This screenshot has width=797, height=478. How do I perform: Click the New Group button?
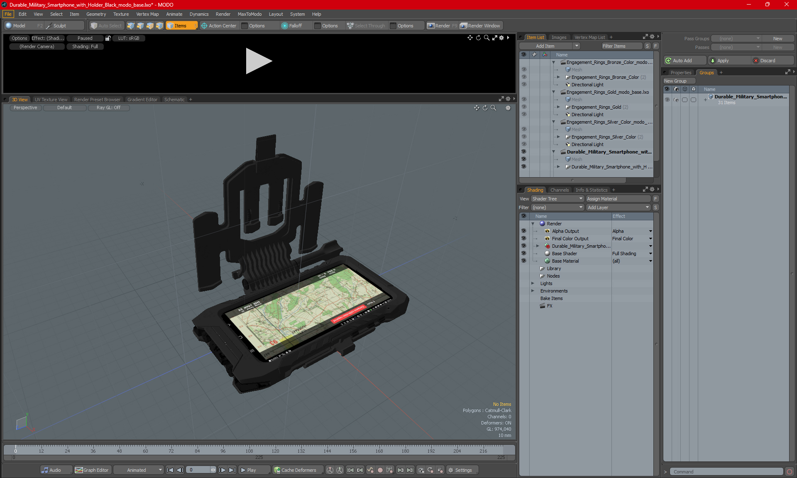click(679, 81)
